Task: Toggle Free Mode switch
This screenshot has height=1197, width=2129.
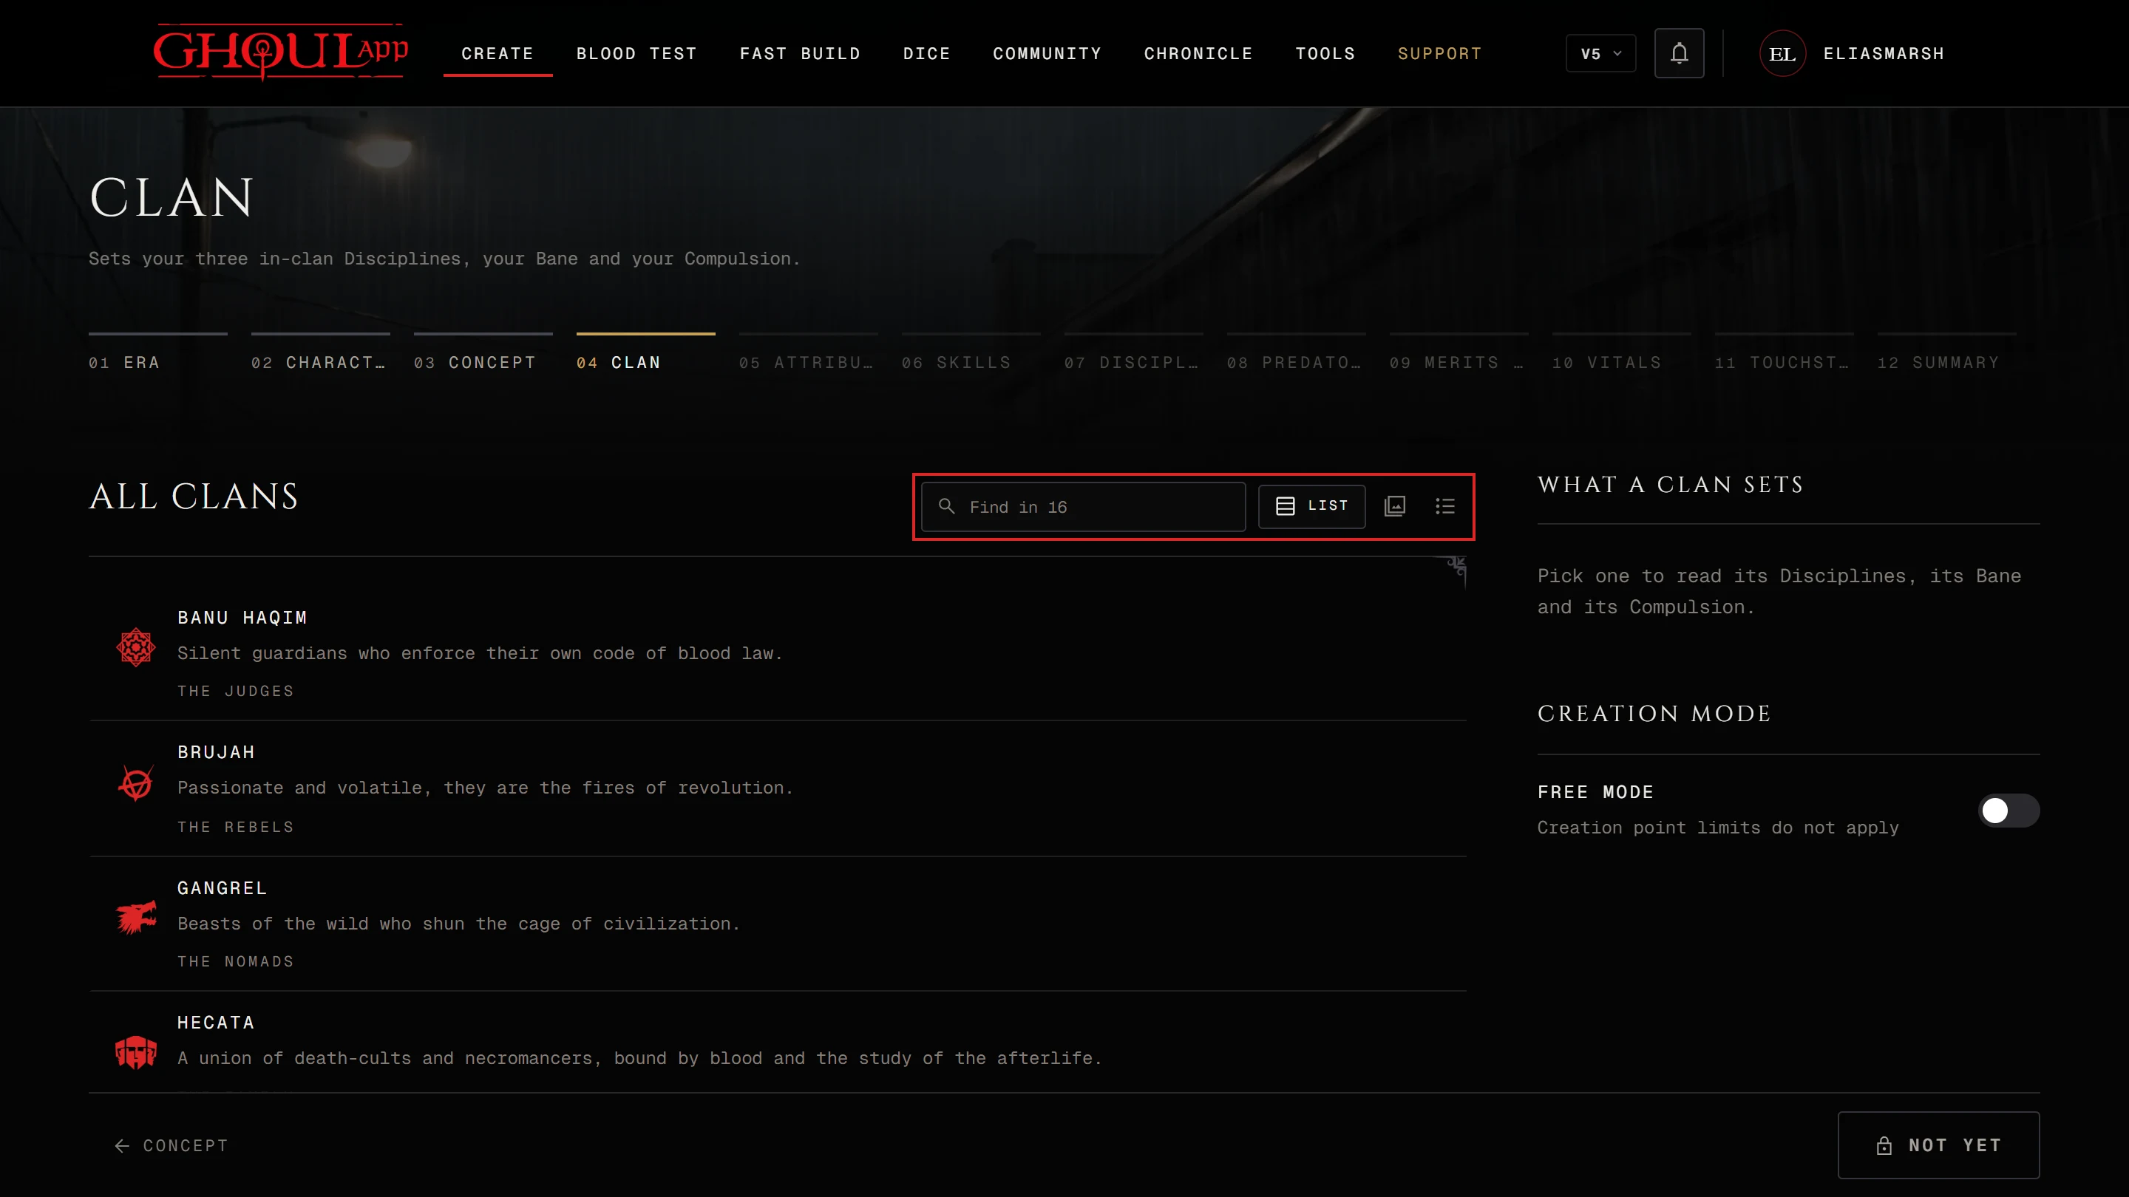Action: tap(2009, 811)
